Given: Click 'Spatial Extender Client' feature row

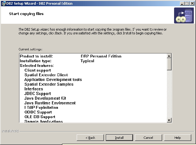Looking at the screenshot, I should tap(46, 75).
